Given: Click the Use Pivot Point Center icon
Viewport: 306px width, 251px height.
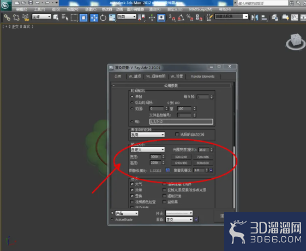Looking at the screenshot, I should click(141, 18).
